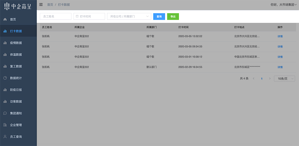Click the next page arrow in pagination
This screenshot has height=146, width=299.
pos(270,78)
